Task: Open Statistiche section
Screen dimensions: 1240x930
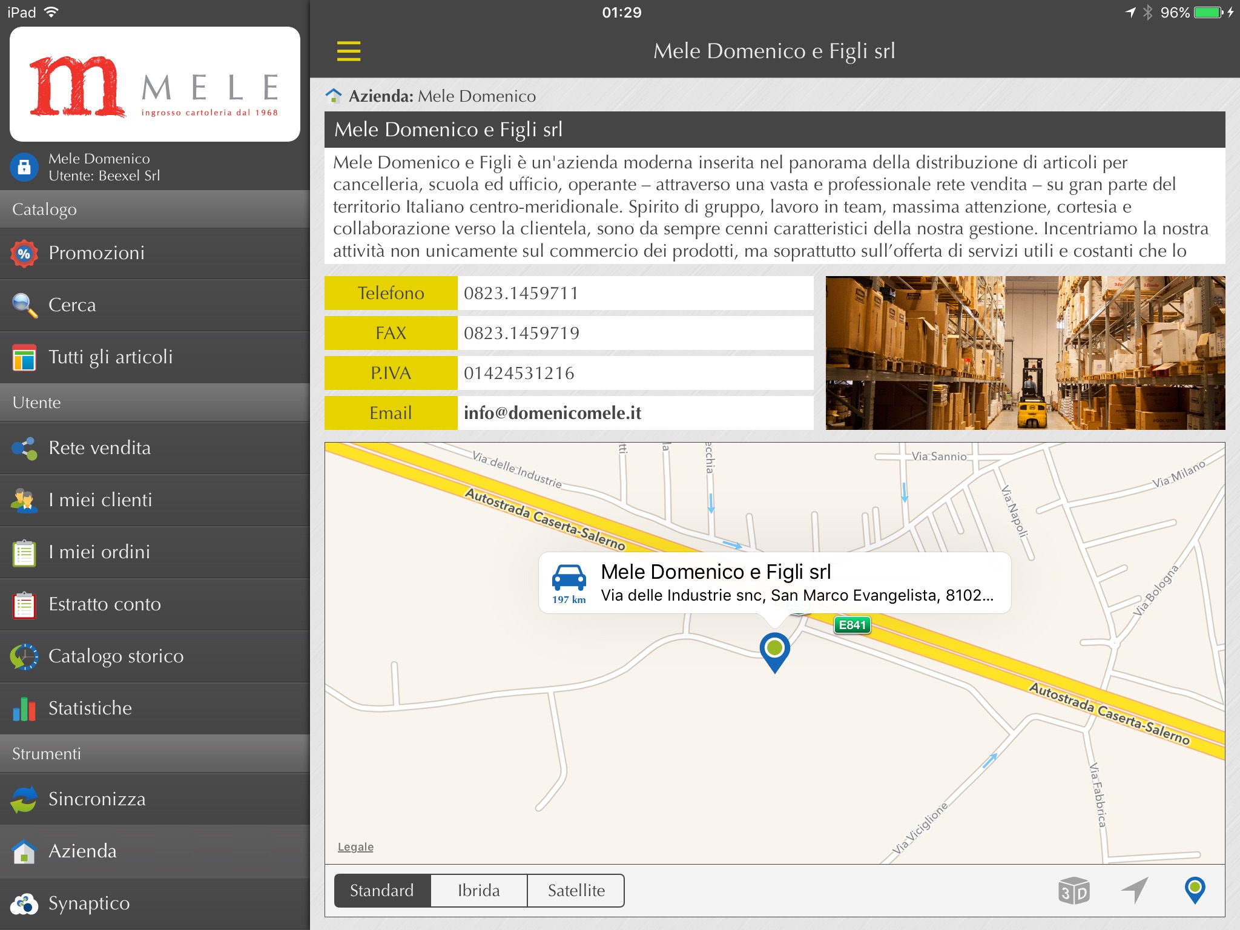Action: pyautogui.click(x=155, y=708)
